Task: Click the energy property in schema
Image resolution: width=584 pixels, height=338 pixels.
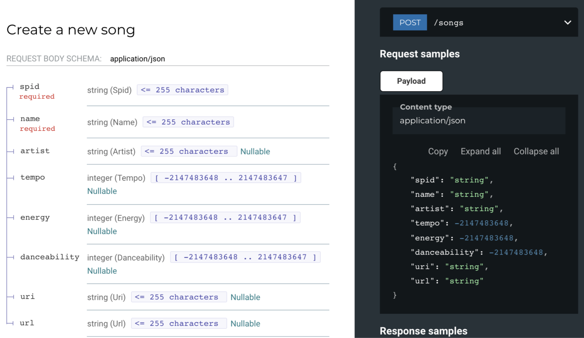Action: coord(35,218)
